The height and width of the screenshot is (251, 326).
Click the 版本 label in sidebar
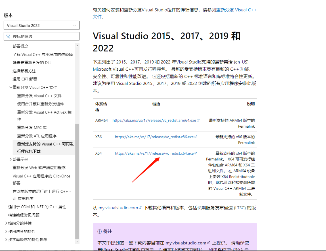tap(8, 15)
